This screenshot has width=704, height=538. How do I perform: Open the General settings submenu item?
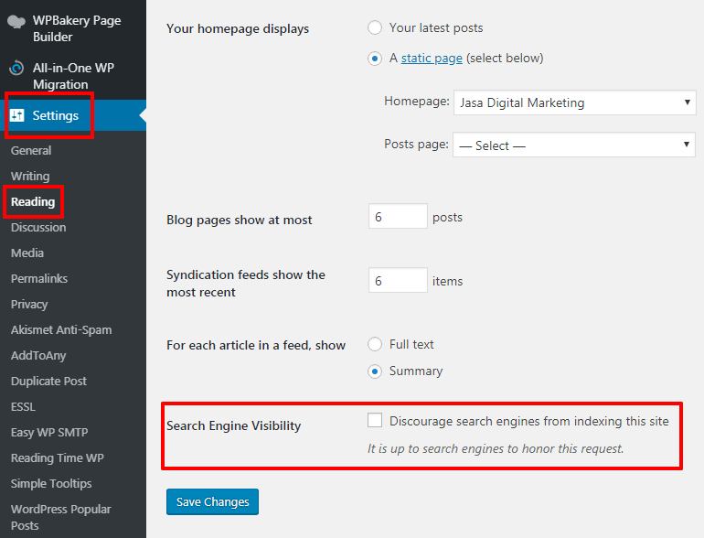31,151
